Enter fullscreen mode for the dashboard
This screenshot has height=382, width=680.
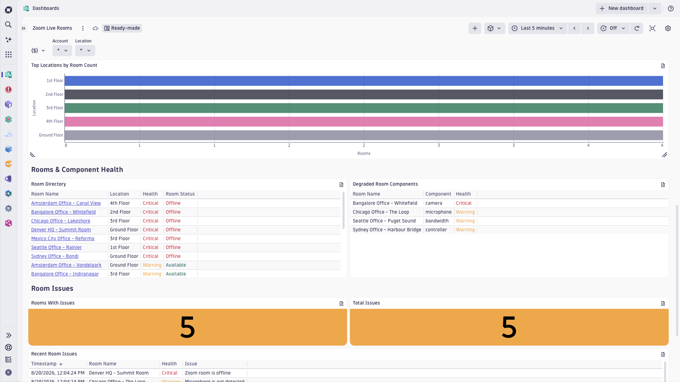click(652, 28)
